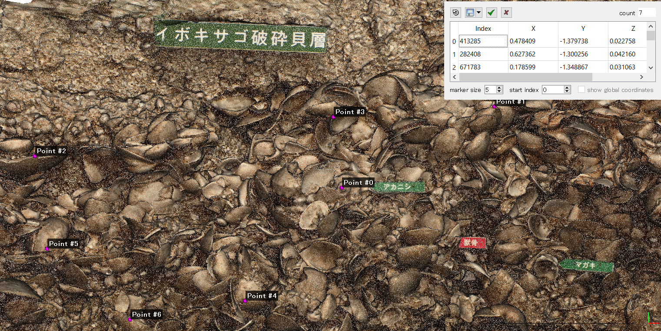The height and width of the screenshot is (331, 661).
Task: Click the revert last picked point icon
Action: tap(455, 13)
